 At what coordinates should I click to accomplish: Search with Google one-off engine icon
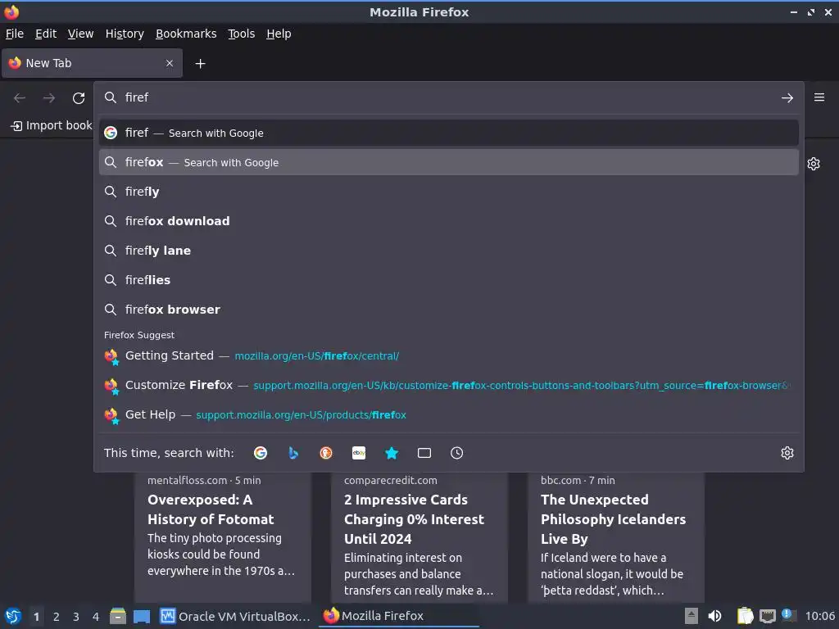[x=261, y=453]
